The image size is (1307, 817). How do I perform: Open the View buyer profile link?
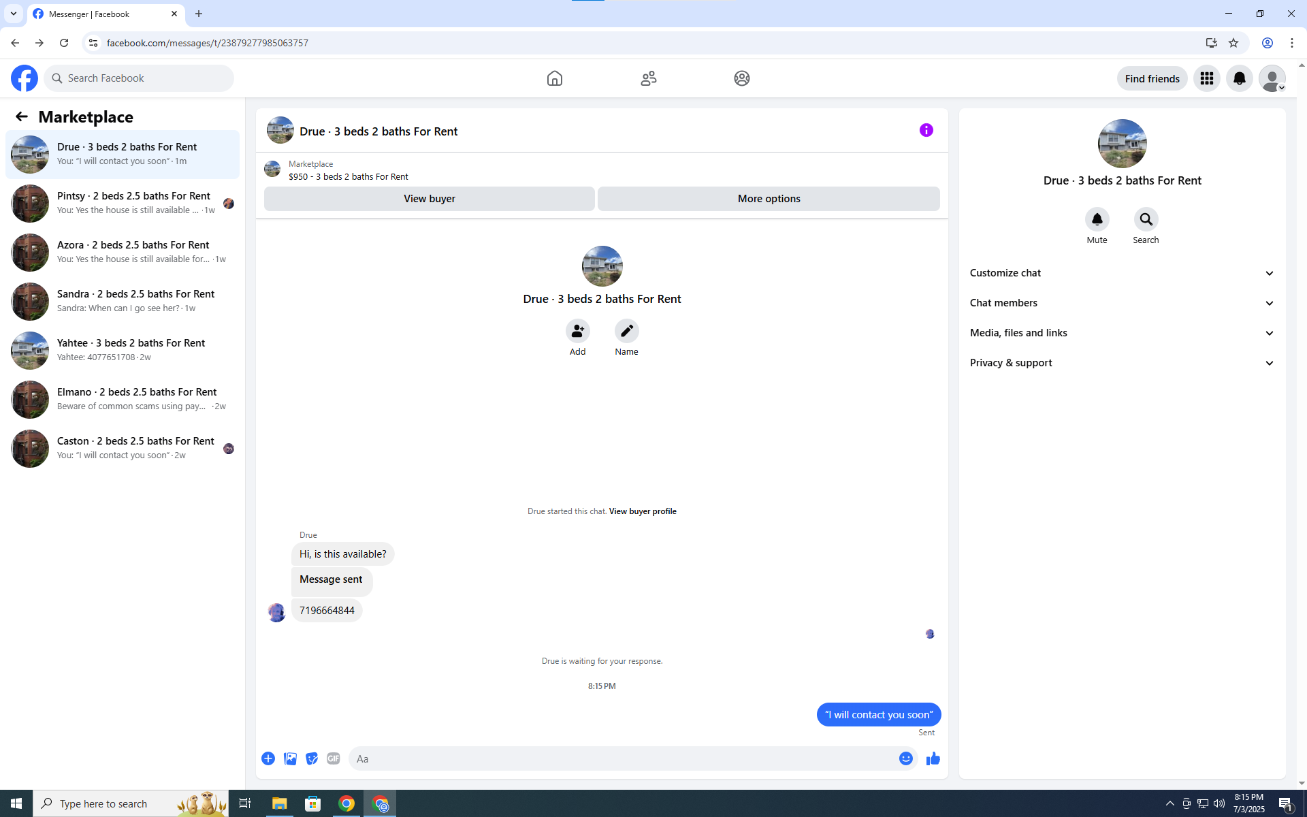pyautogui.click(x=642, y=511)
